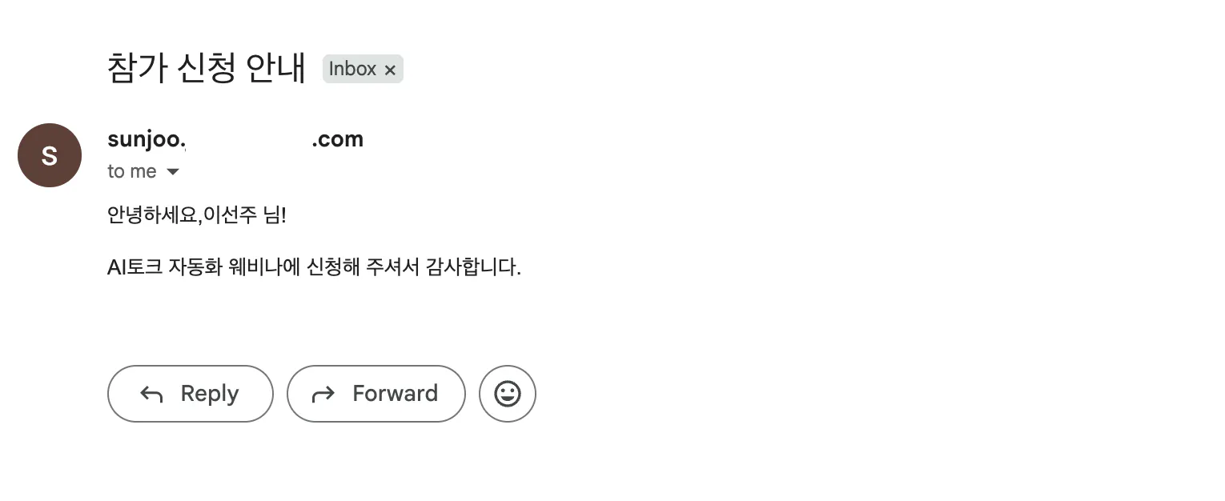Add an emoji reaction to the email

pyautogui.click(x=507, y=394)
